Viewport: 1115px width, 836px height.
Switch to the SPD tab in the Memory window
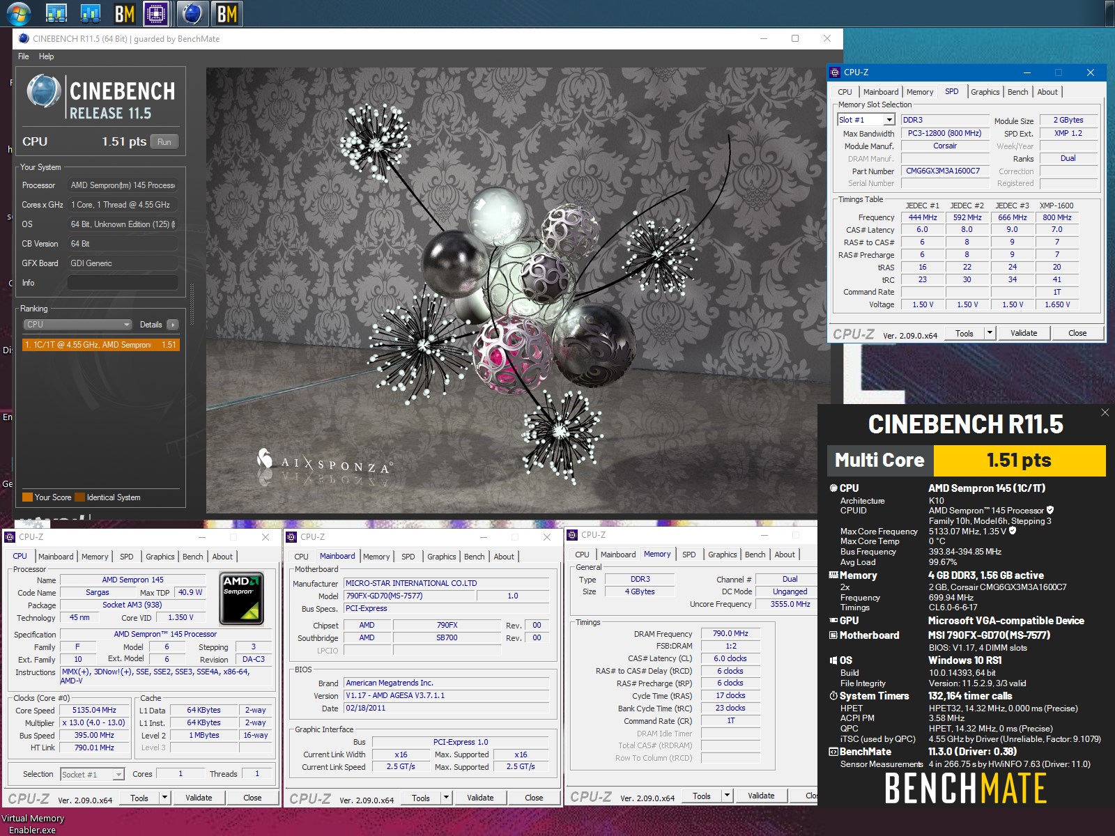click(689, 555)
